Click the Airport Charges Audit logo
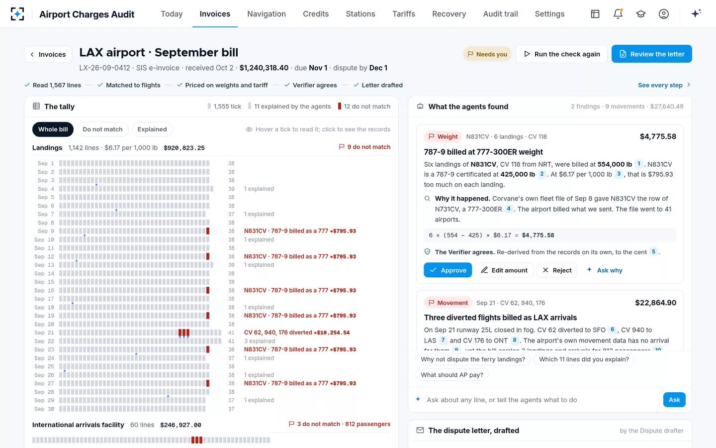 point(17,14)
